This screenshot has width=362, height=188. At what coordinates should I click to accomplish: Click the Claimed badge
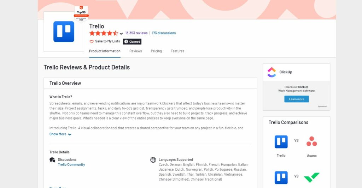[x=132, y=42]
